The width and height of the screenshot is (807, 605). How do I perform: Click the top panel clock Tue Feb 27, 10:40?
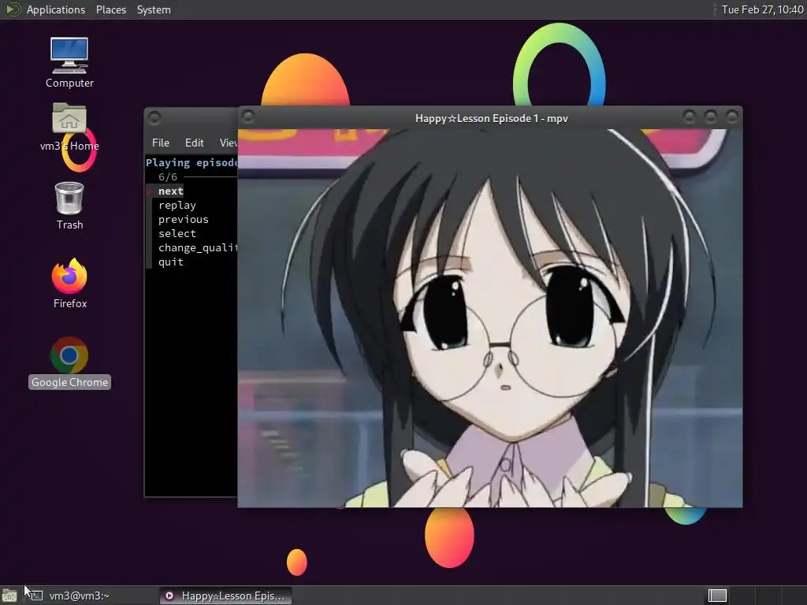tap(762, 9)
